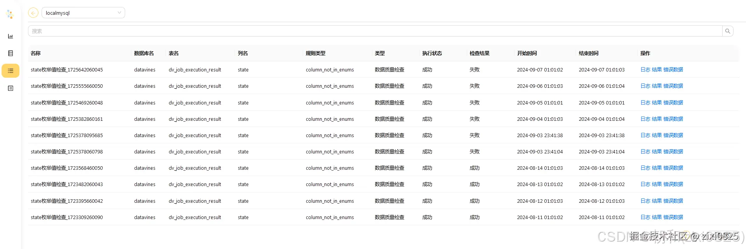746x249 pixels.
Task: Open 日志 for job 1725382860161
Action: (x=645, y=119)
